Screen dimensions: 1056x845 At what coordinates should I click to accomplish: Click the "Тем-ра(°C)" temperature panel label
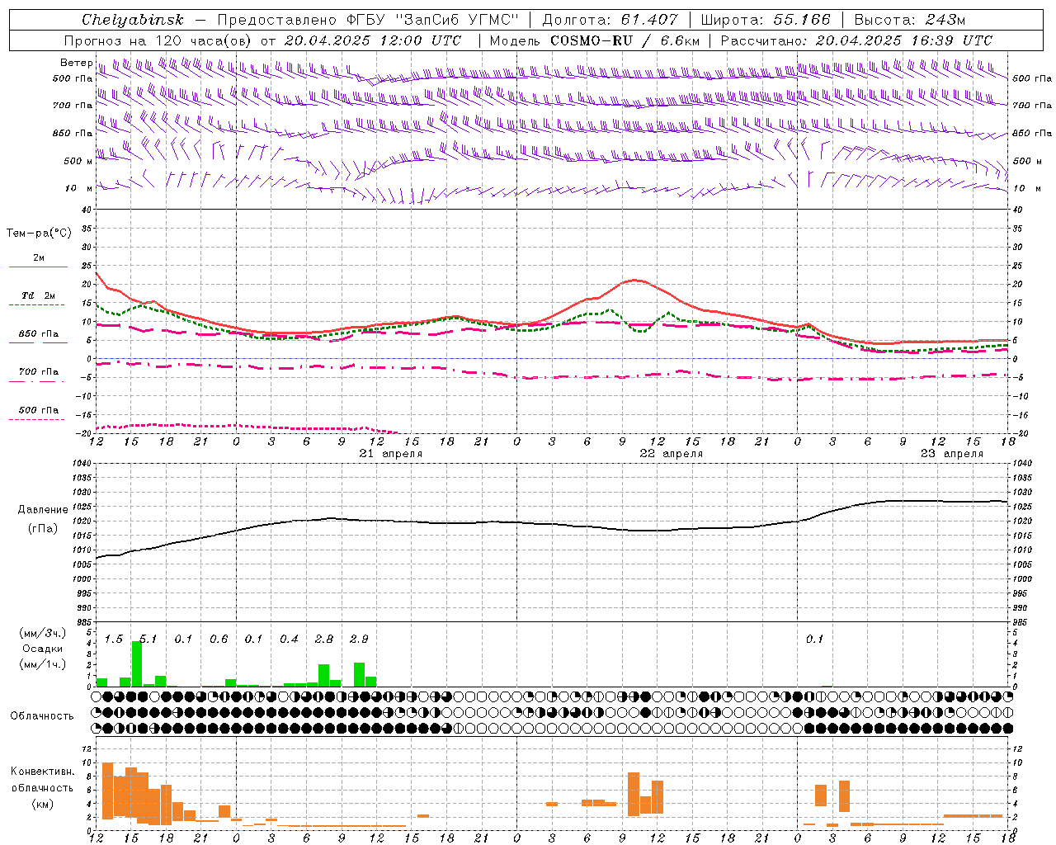pyautogui.click(x=39, y=234)
